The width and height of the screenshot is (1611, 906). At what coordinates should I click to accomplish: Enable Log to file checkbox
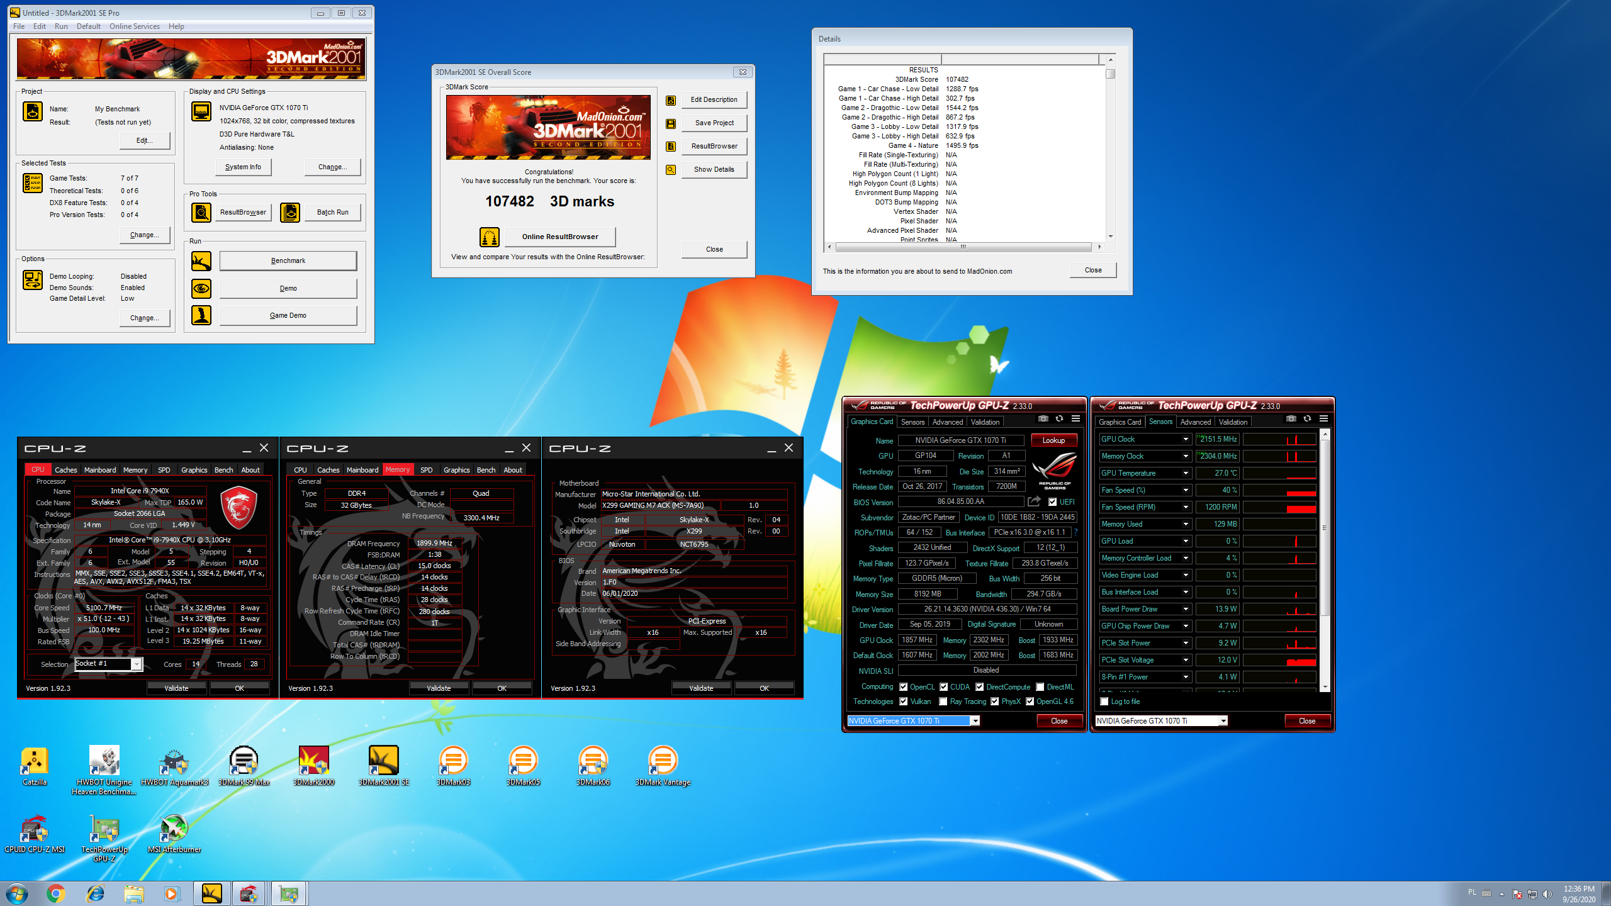tap(1104, 702)
